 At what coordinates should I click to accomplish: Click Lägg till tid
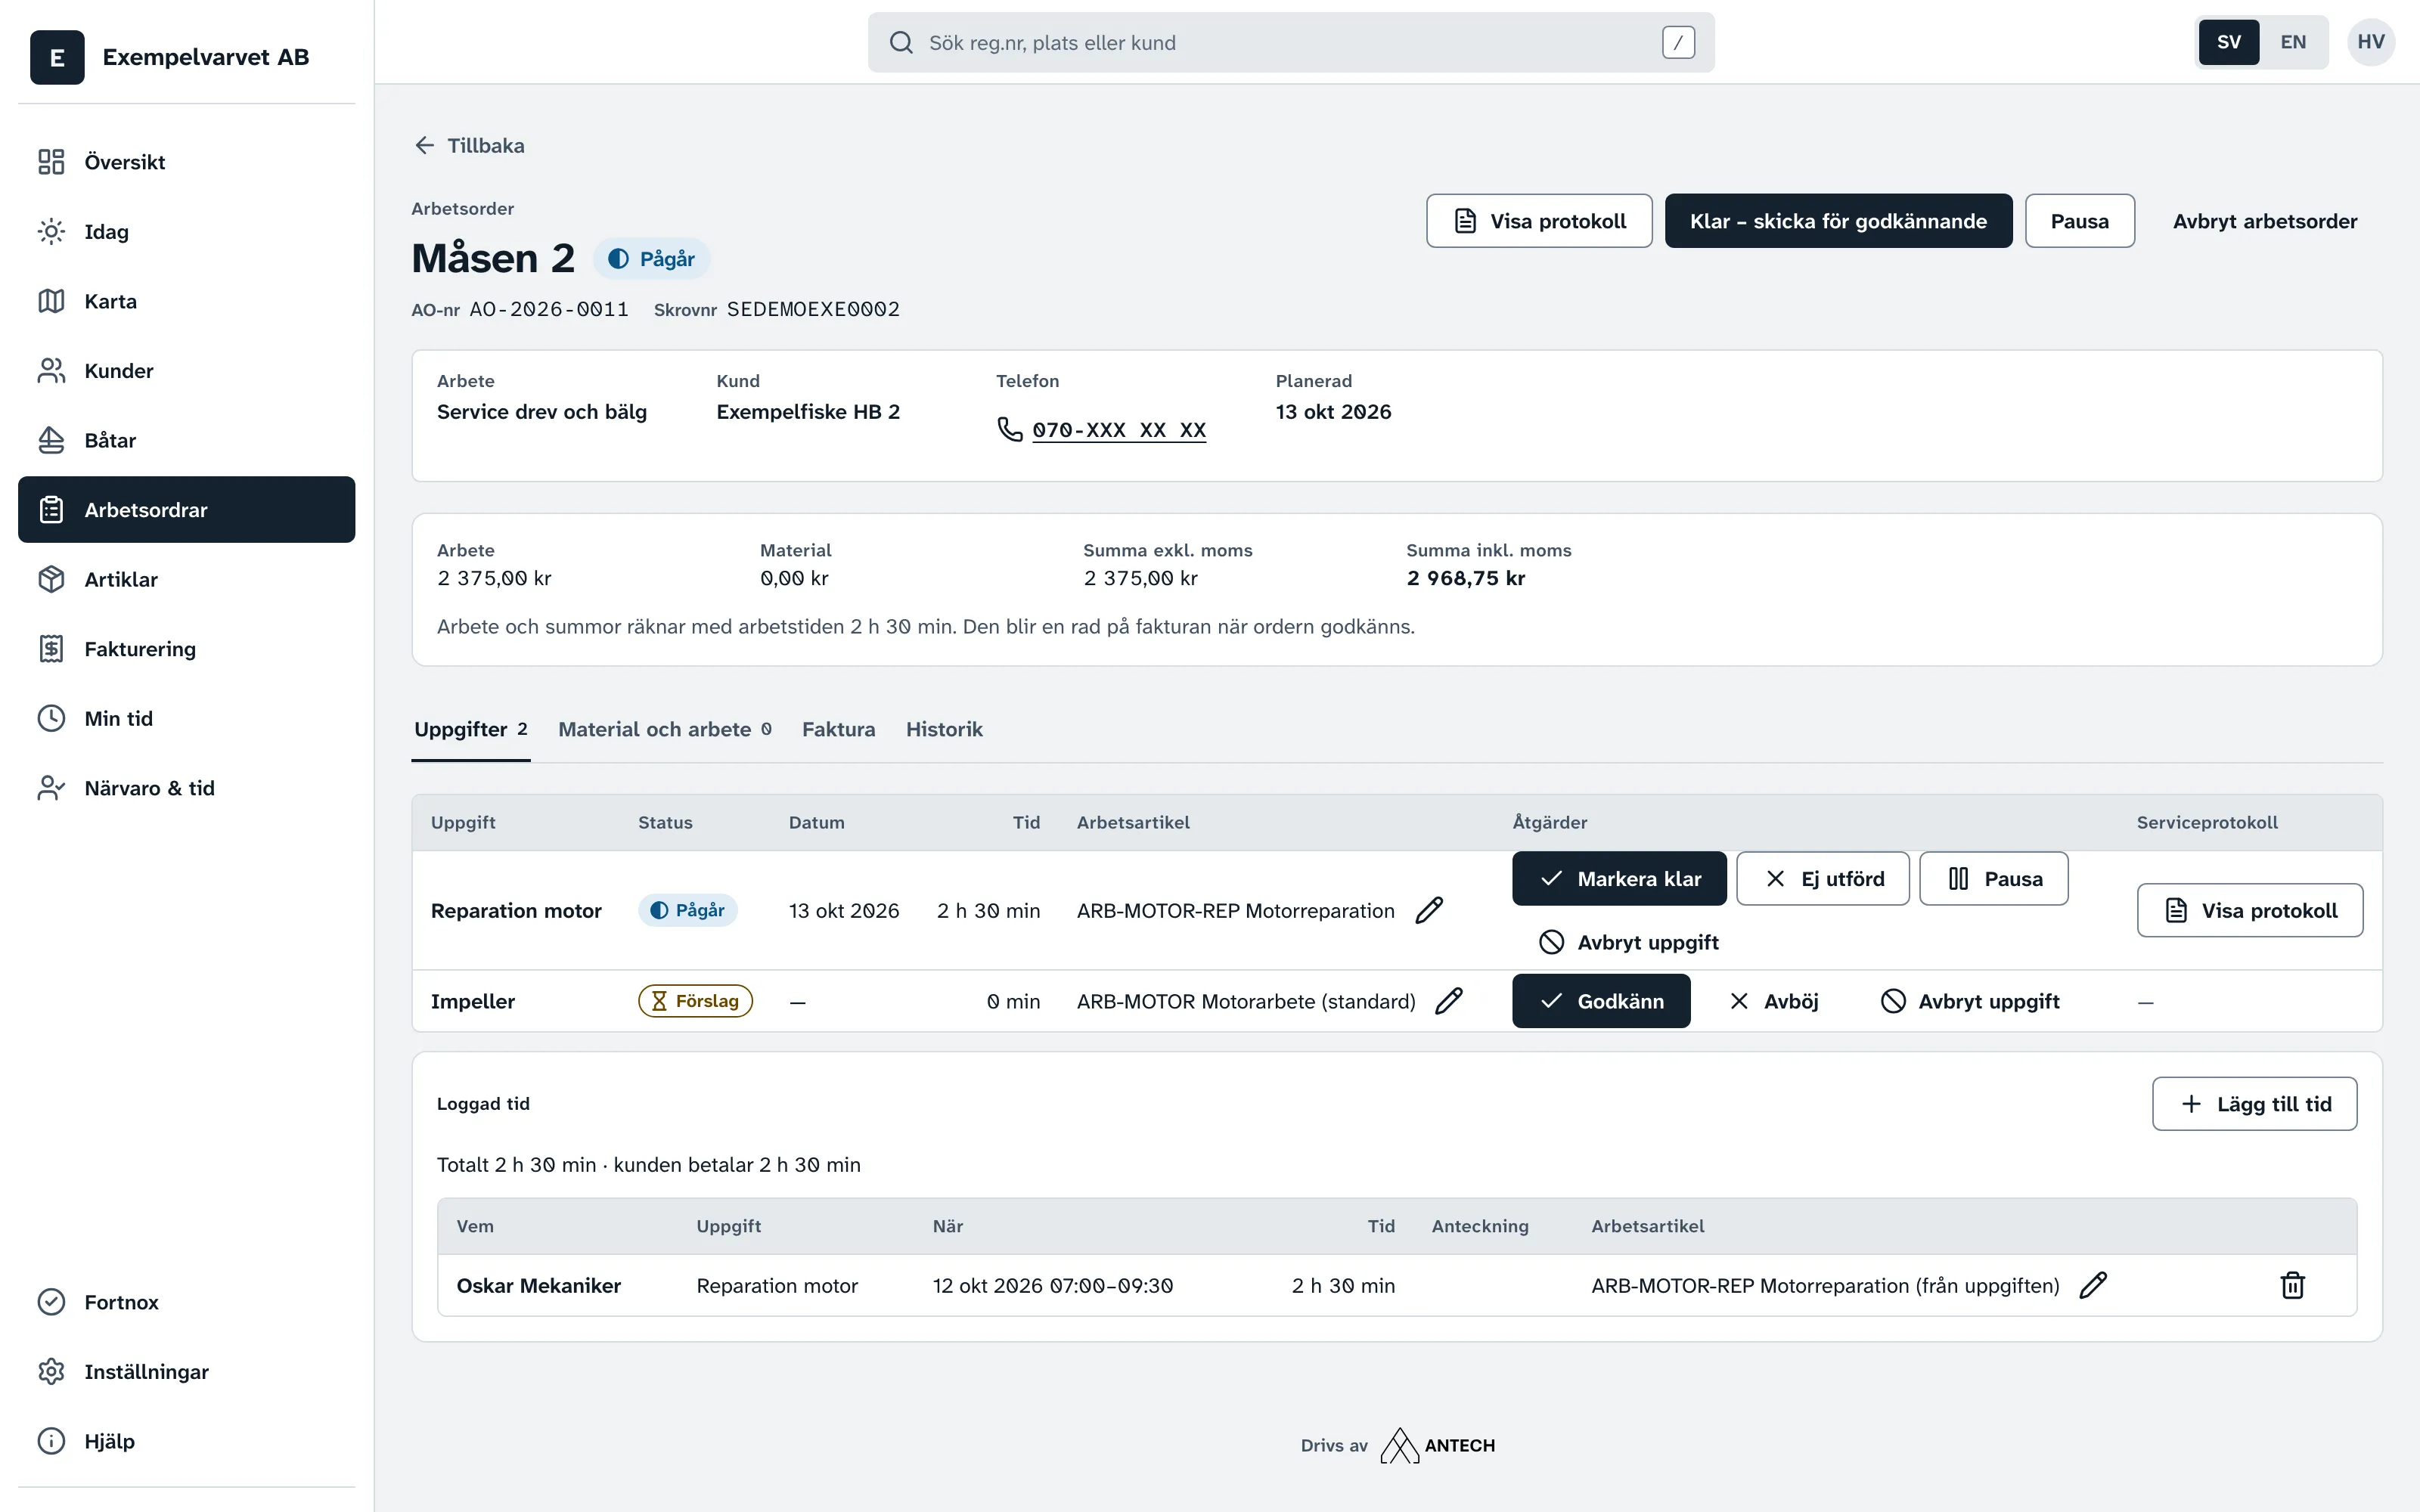[x=2254, y=1104]
